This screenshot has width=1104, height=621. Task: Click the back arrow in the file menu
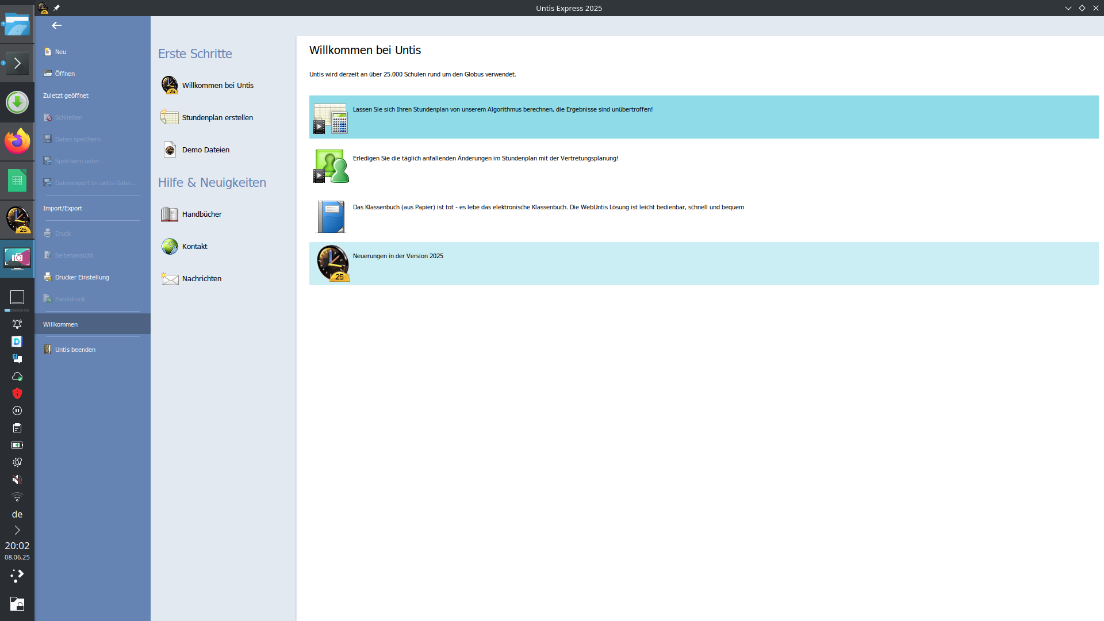[56, 25]
